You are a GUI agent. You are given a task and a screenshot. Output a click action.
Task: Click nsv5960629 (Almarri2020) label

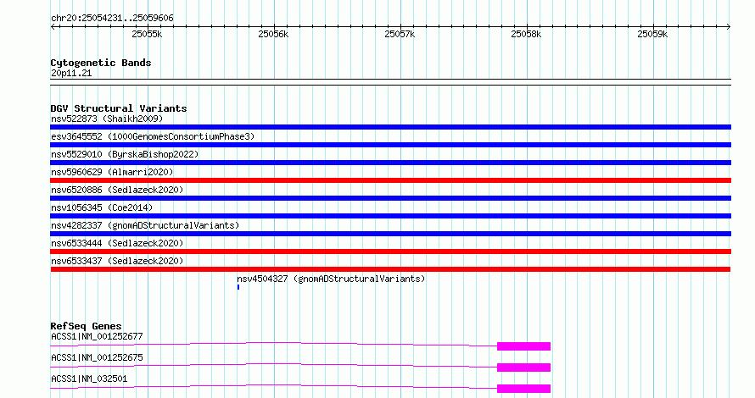coord(112,172)
